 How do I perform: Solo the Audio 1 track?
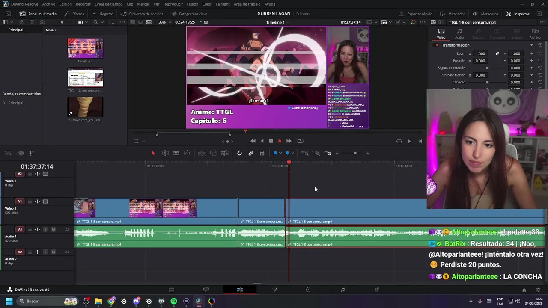pos(45,229)
